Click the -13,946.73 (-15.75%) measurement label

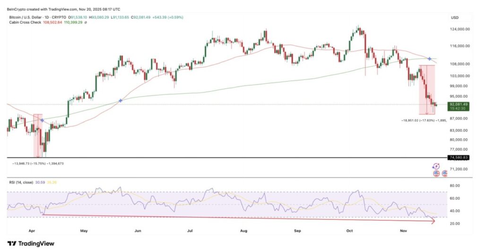(x=38, y=163)
